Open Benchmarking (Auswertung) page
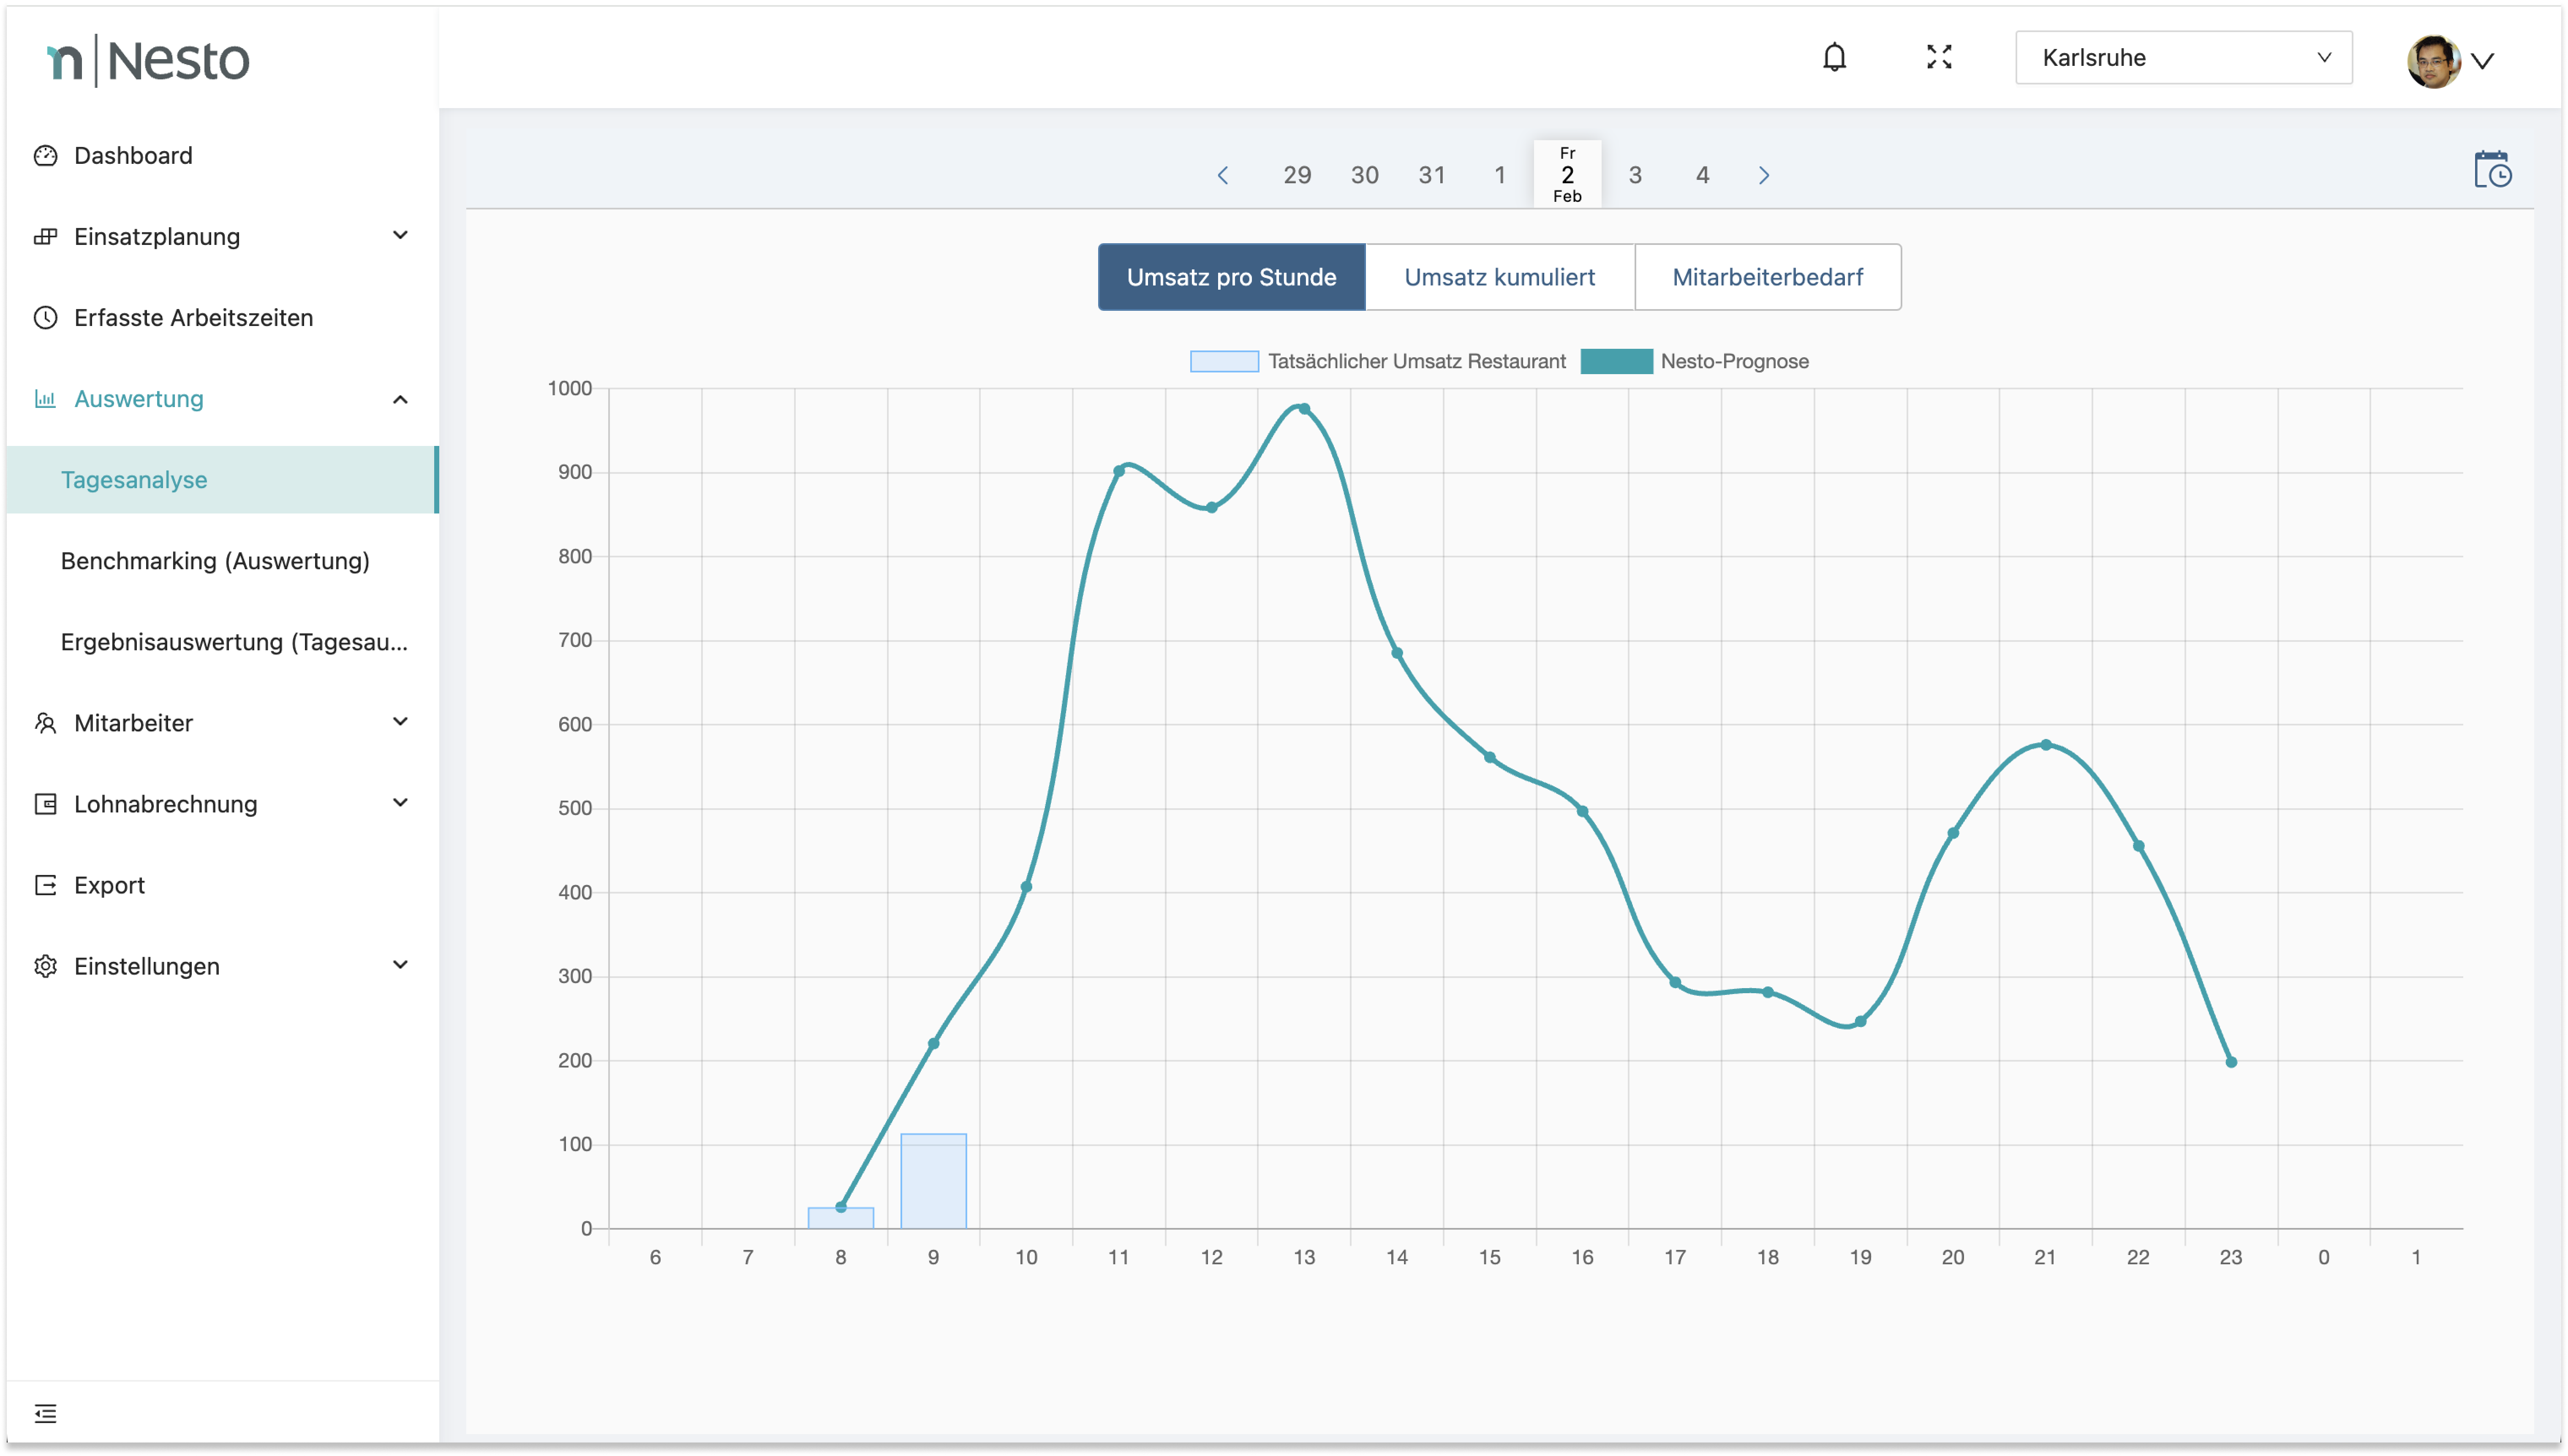The image size is (2568, 1456). (x=215, y=561)
